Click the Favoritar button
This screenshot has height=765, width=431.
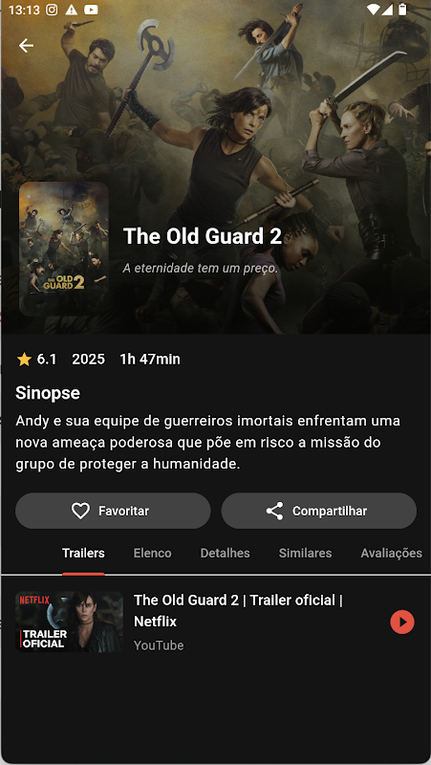[113, 511]
